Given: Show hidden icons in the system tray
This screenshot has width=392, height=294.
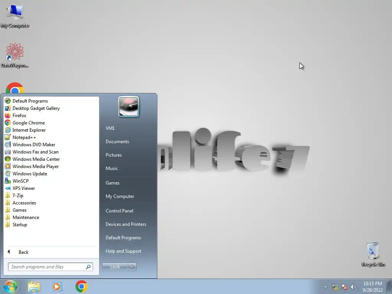Looking at the screenshot, I should pyautogui.click(x=325, y=287).
